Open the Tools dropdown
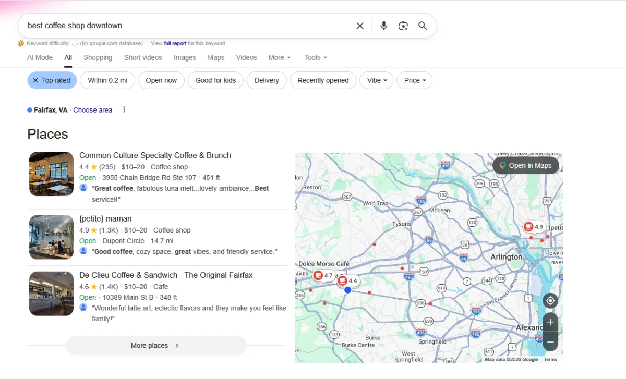Screen dimensions: 626x379 click(x=316, y=57)
